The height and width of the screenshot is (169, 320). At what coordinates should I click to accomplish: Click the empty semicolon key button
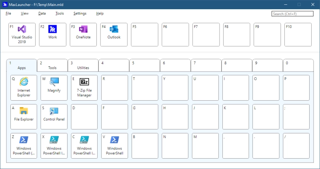pos(296,117)
